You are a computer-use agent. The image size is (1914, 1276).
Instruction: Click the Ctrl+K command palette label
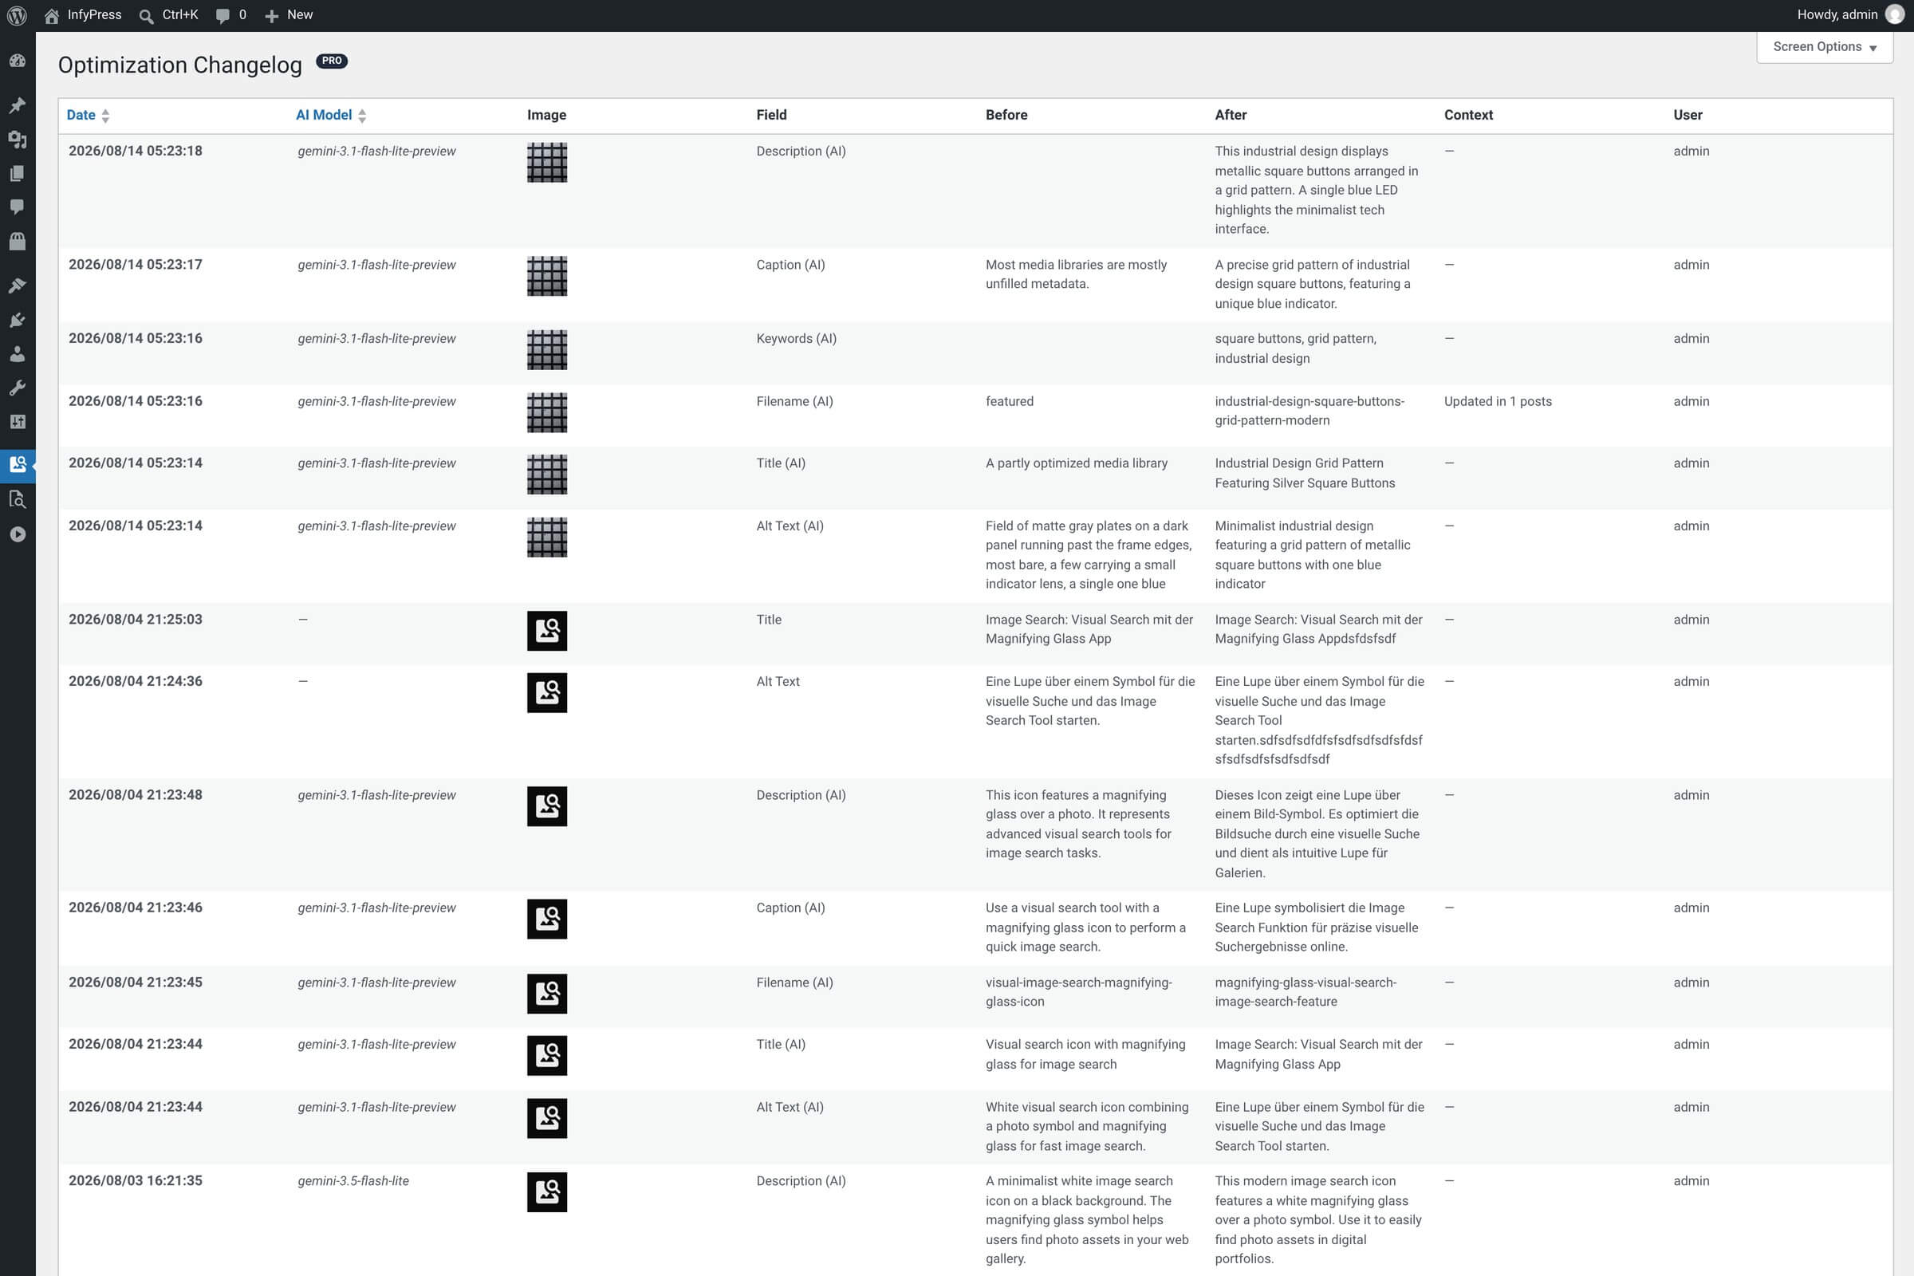click(180, 14)
